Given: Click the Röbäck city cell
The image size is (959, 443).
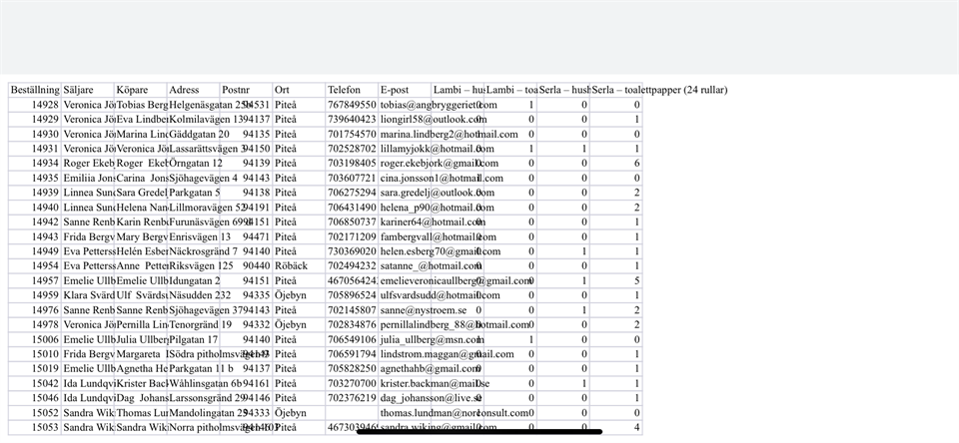Looking at the screenshot, I should click(292, 266).
